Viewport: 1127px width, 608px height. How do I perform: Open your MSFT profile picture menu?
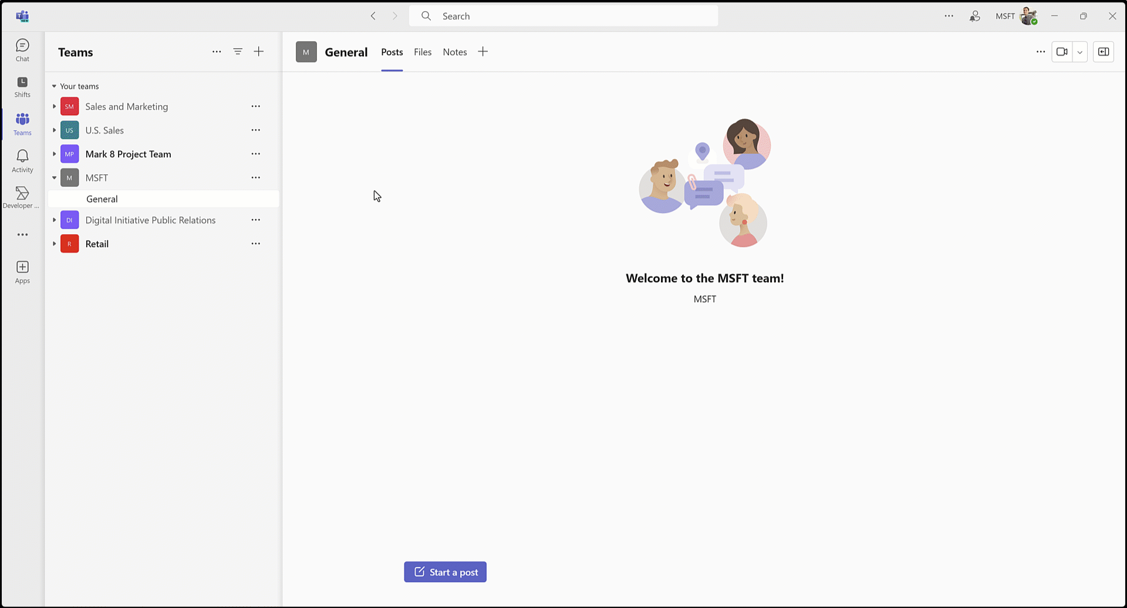(x=1029, y=16)
